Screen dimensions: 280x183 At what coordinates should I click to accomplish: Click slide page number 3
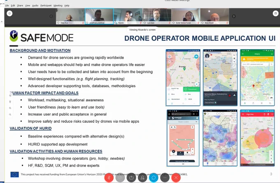pos(271,174)
